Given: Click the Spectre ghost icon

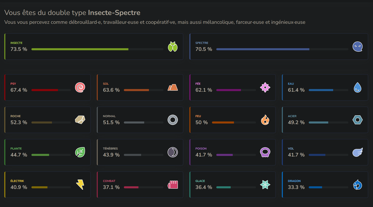Looking at the screenshot, I should [x=358, y=47].
